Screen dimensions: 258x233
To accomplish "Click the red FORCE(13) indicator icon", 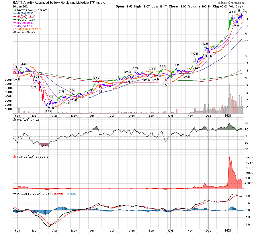I will pyautogui.click(x=14, y=157).
